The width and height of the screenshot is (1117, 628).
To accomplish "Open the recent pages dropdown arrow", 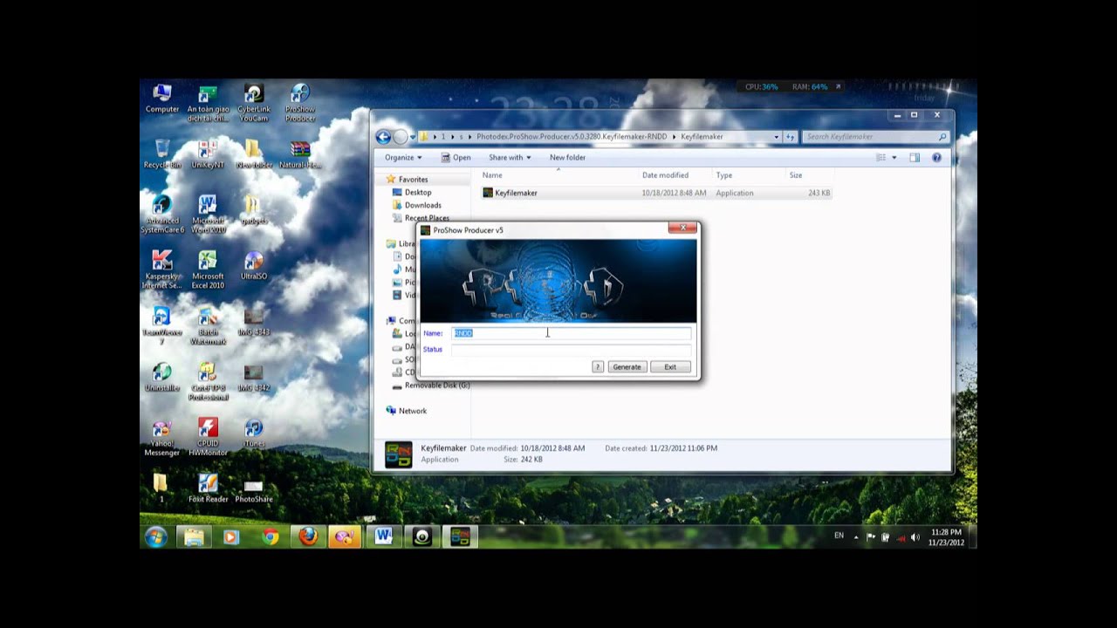I will (x=413, y=137).
